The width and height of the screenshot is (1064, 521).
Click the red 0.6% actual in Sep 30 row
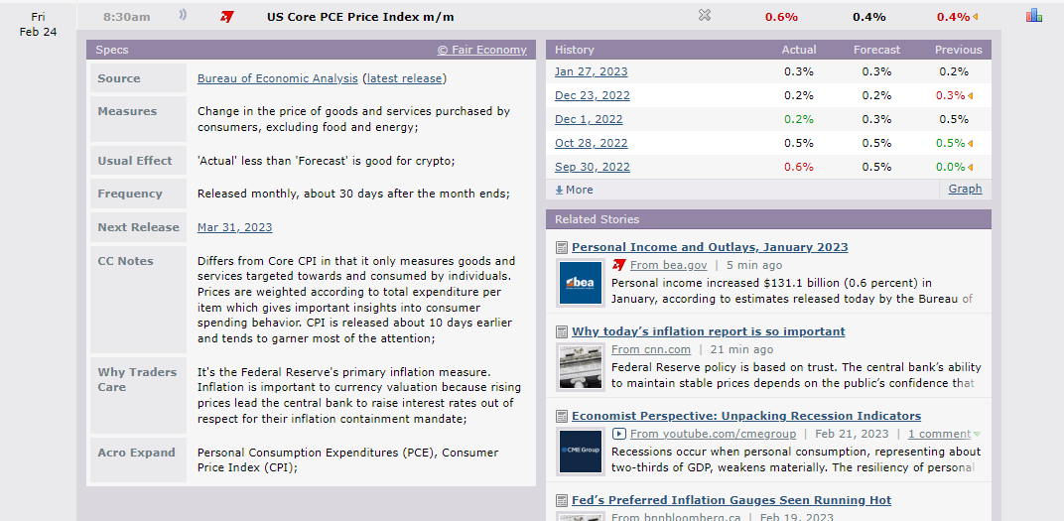tap(799, 167)
